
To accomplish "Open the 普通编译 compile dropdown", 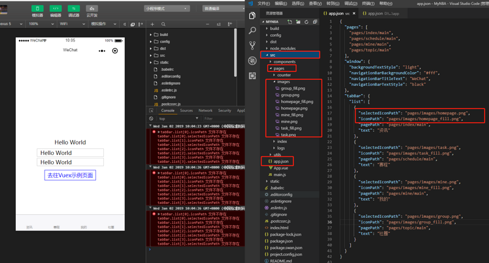I will click(x=224, y=9).
